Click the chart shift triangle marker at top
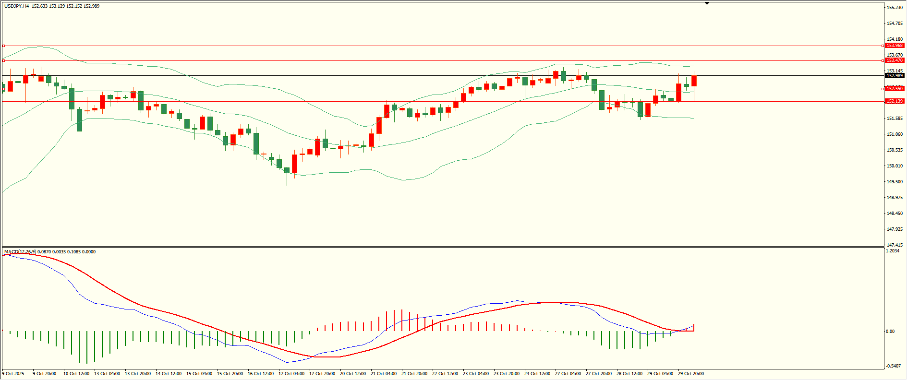The height and width of the screenshot is (380, 907). [707, 4]
